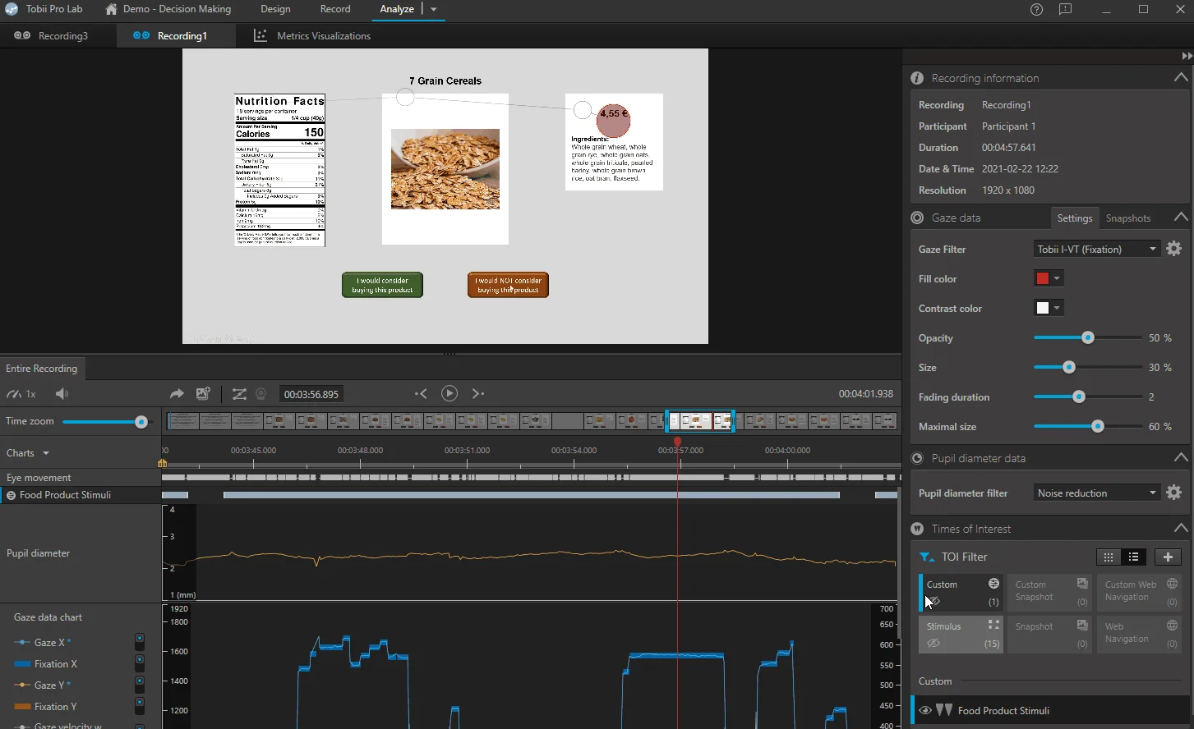Step to the next frame
Screen dimensions: 1194x729
478,394
